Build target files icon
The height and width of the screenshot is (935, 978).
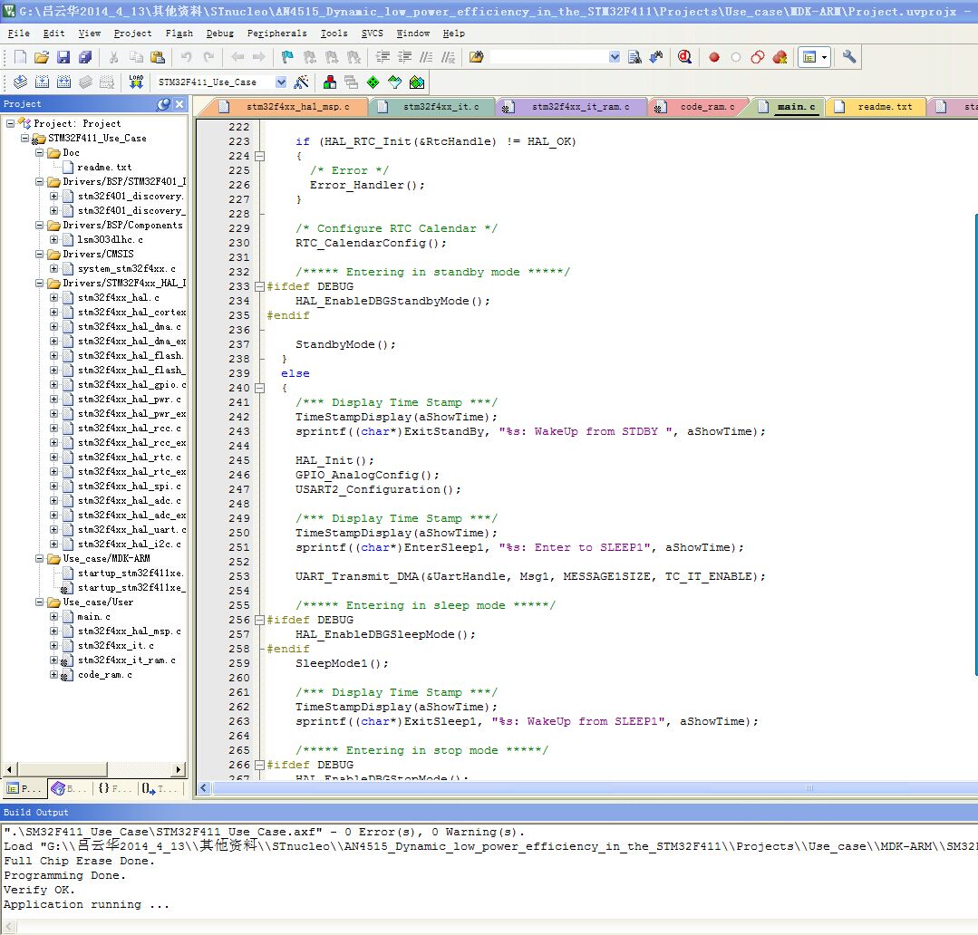point(42,82)
